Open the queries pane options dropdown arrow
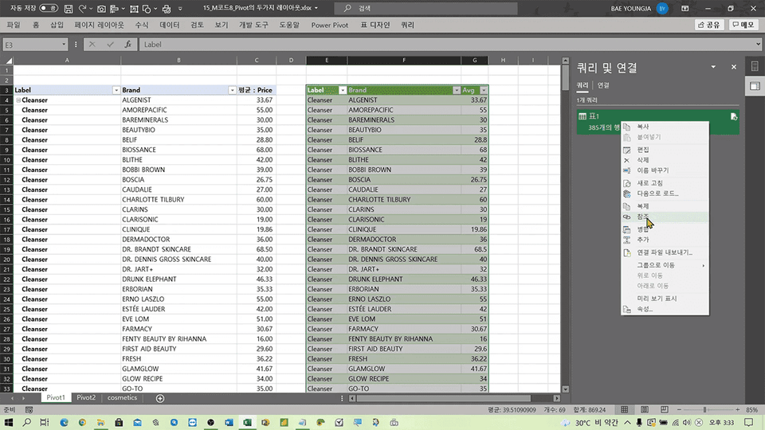This screenshot has height=430, width=765. click(x=713, y=67)
